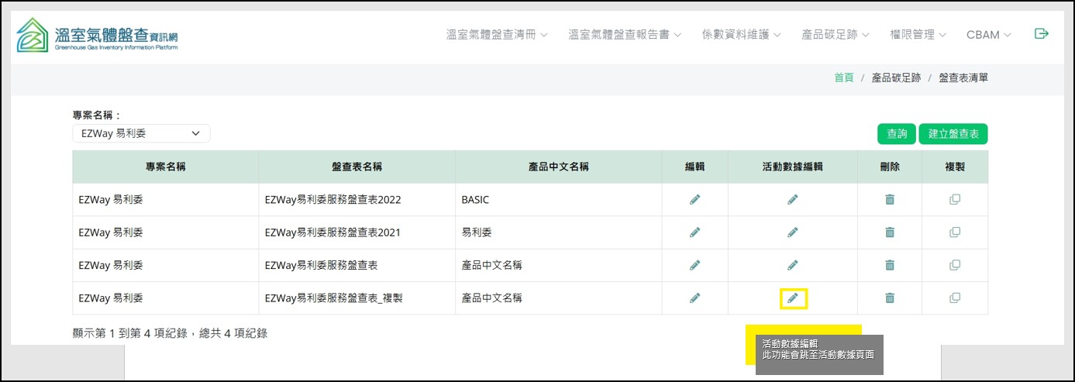Click edit pencil for EZWay易利委服務盤查表2022 row

694,200
